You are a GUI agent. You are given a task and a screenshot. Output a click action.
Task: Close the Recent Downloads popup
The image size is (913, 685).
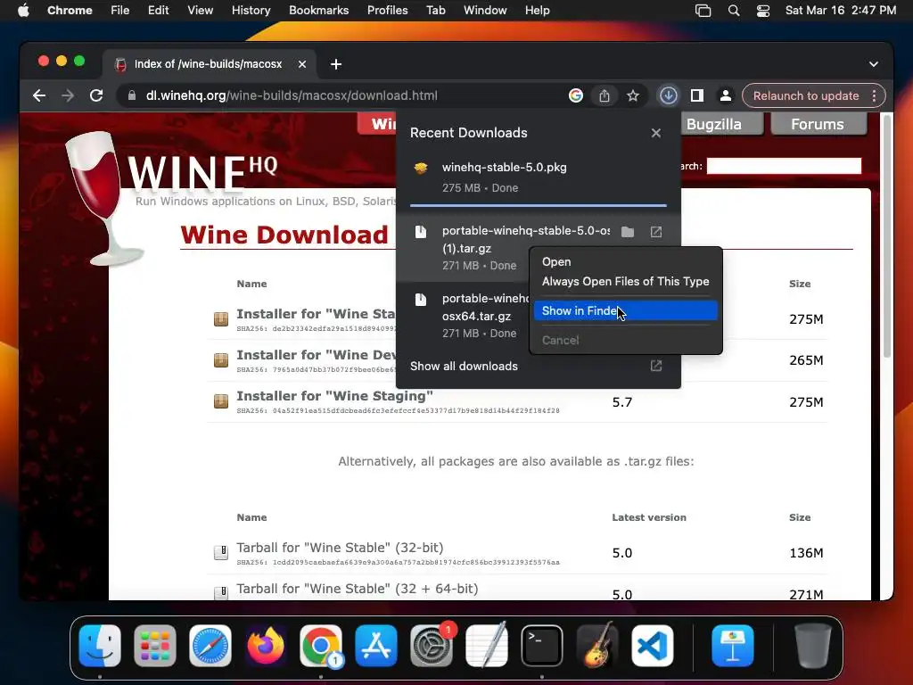(x=655, y=134)
